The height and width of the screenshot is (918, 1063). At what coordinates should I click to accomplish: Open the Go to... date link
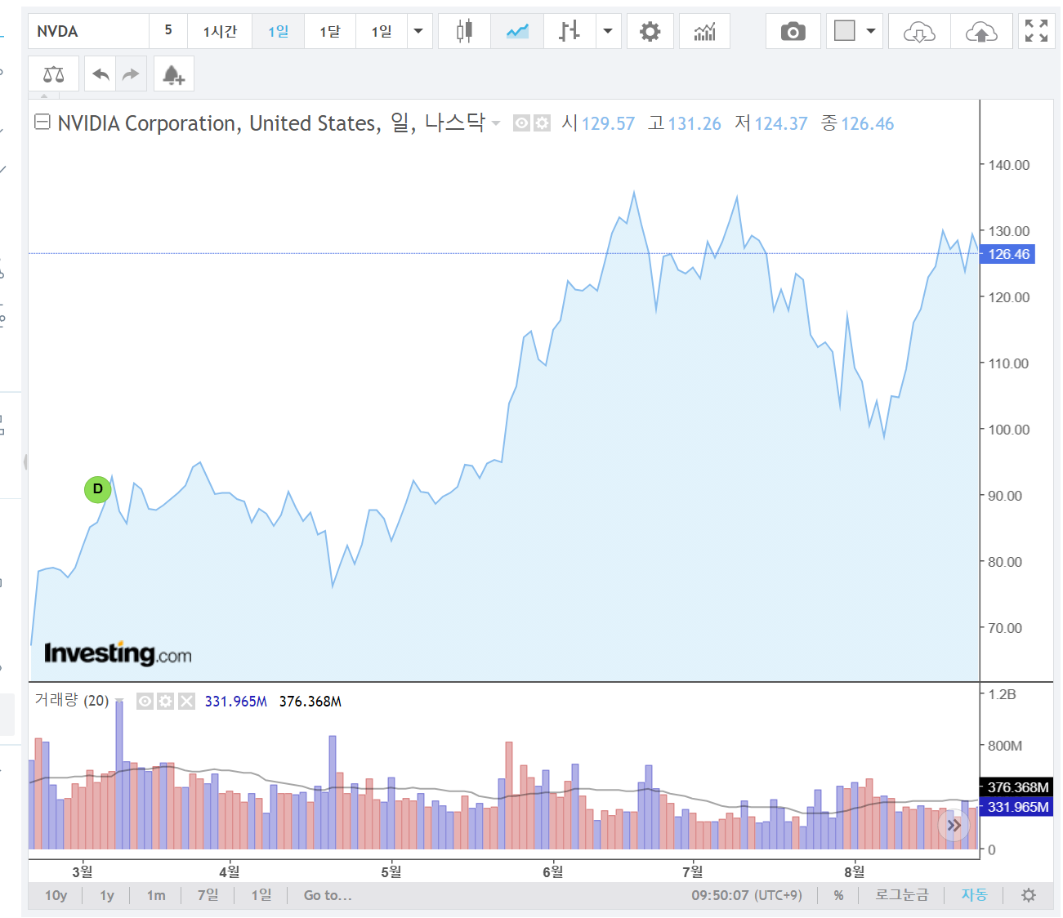pyautogui.click(x=328, y=895)
